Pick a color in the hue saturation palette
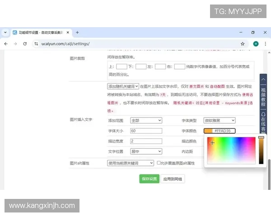Image resolution: width=271 pixels, height=217 pixels. click(x=231, y=150)
